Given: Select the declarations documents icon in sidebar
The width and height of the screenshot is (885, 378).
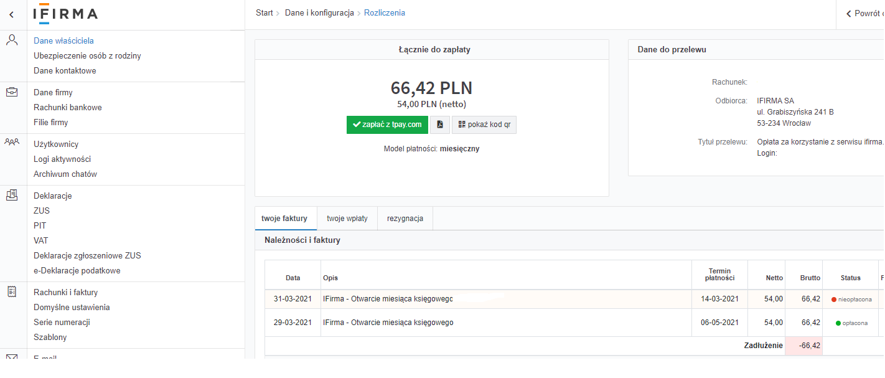Looking at the screenshot, I should (12, 195).
